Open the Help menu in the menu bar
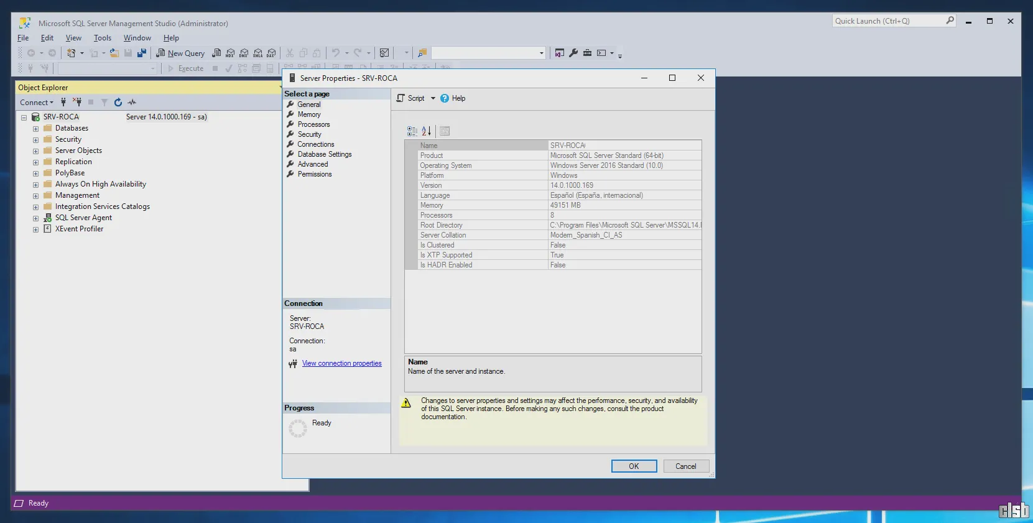Viewport: 1033px width, 523px height. (x=171, y=38)
